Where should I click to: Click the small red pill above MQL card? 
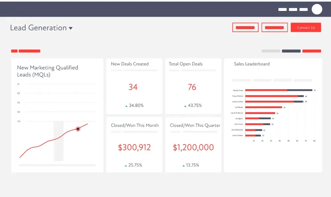point(14,51)
